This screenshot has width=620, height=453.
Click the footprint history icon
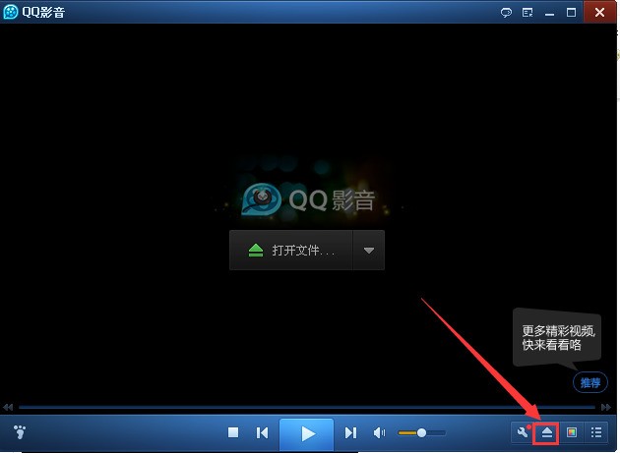(20, 432)
